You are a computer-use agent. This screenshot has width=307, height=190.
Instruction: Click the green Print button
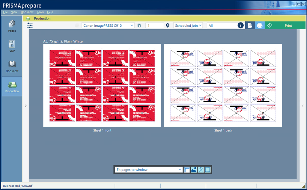pyautogui.click(x=285, y=25)
